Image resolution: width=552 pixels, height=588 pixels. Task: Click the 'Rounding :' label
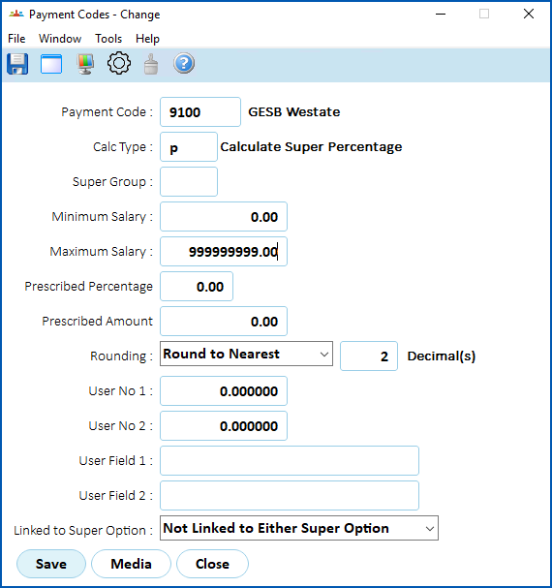coord(121,356)
